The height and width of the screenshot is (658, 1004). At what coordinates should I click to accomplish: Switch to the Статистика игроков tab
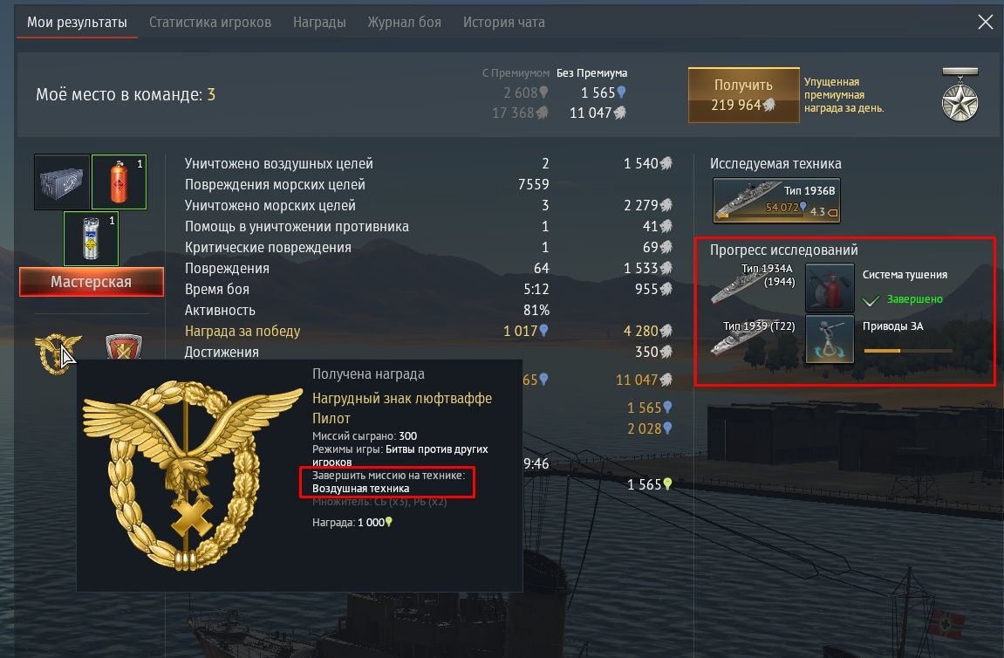click(210, 23)
